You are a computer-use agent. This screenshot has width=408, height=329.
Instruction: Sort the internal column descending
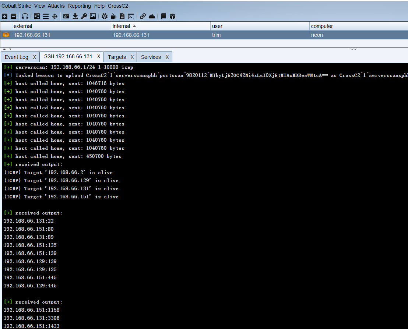pos(124,26)
